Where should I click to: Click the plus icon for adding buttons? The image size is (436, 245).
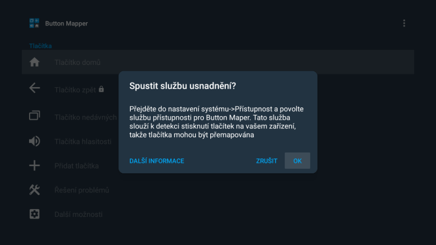pos(34,166)
